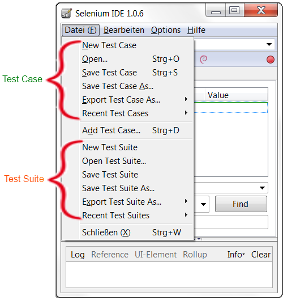Click the pink spiral rollup icon

[x=203, y=60]
